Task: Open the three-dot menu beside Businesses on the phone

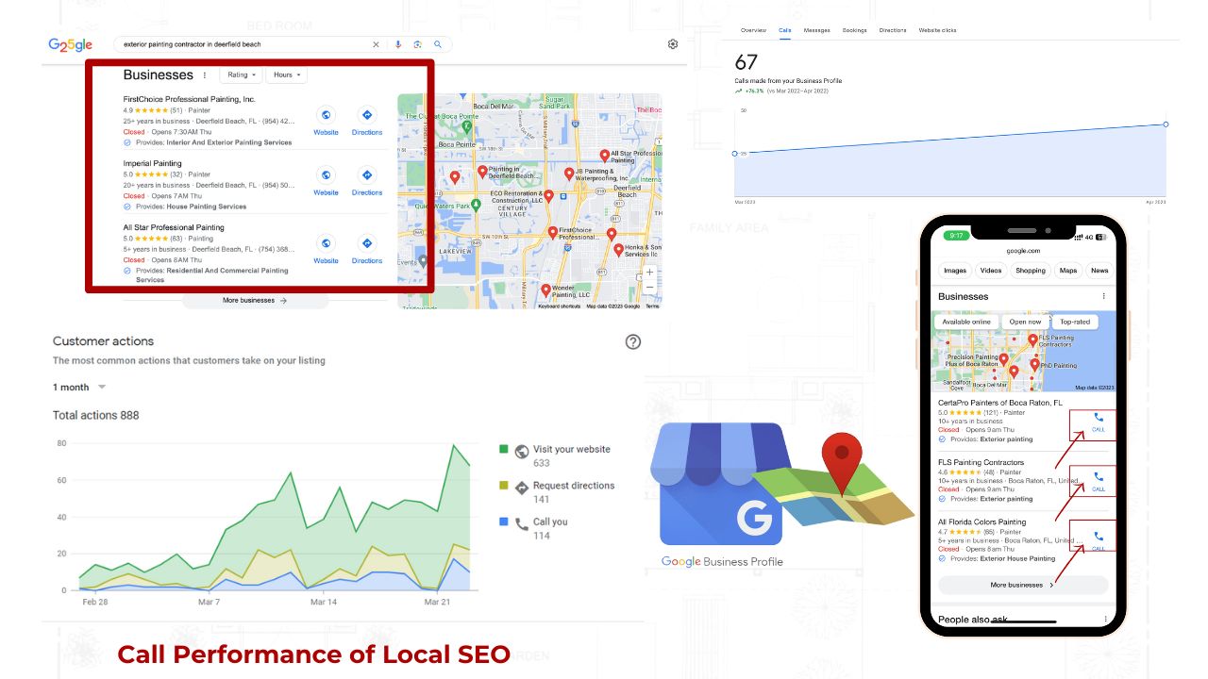Action: click(x=1103, y=296)
